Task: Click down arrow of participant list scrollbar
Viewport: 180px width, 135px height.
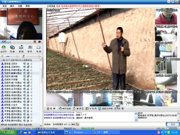Action: pos(41,125)
